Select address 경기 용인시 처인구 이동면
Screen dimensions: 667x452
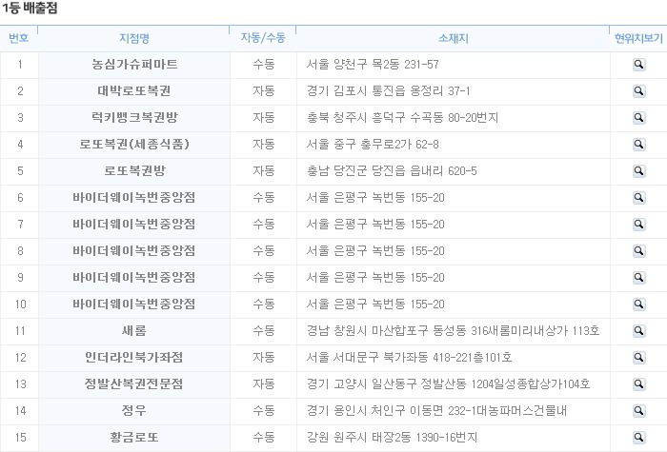tap(436, 411)
